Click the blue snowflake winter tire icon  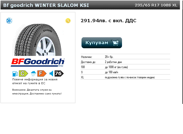coord(9,21)
